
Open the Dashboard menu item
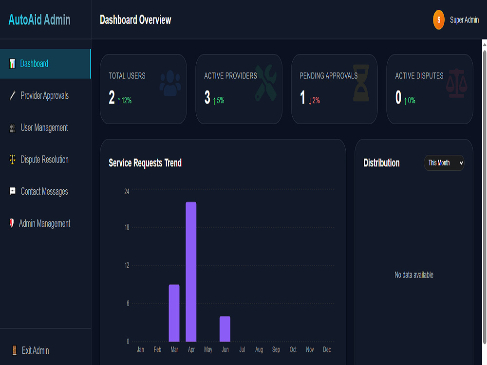coord(45,64)
